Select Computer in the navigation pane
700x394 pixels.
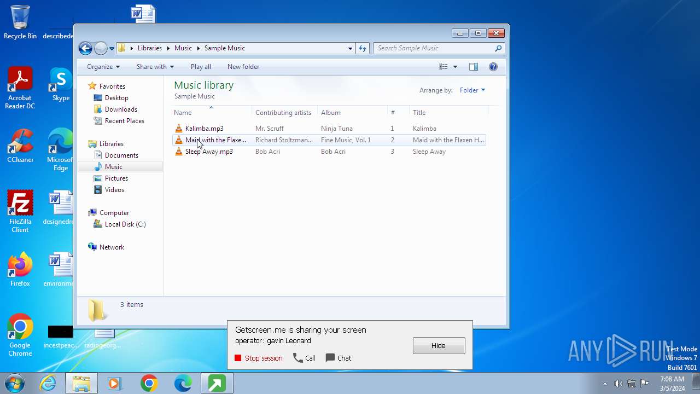pos(114,213)
